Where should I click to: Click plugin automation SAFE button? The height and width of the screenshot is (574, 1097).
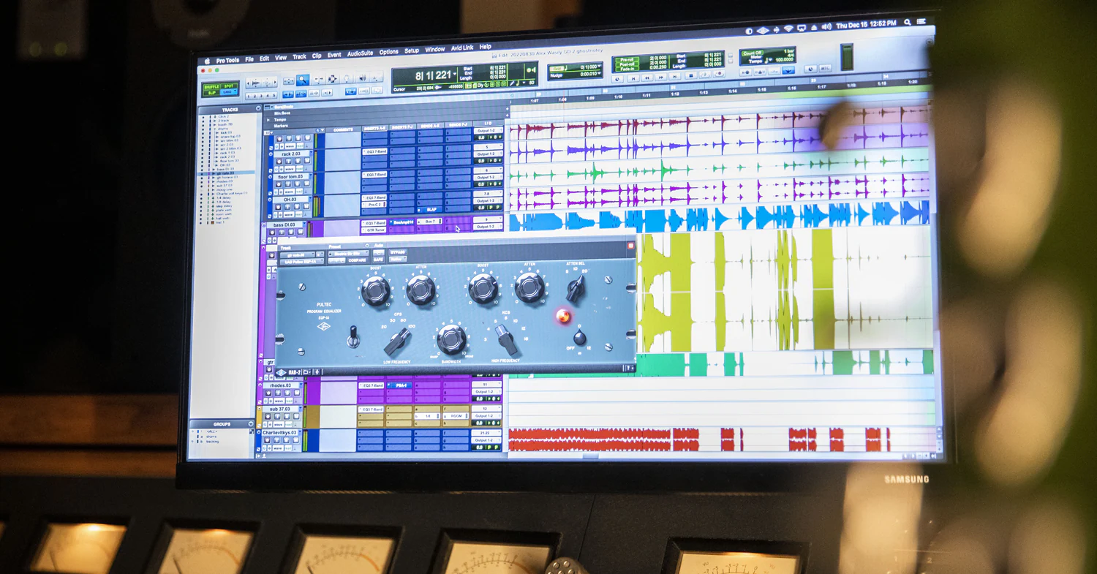click(x=378, y=260)
